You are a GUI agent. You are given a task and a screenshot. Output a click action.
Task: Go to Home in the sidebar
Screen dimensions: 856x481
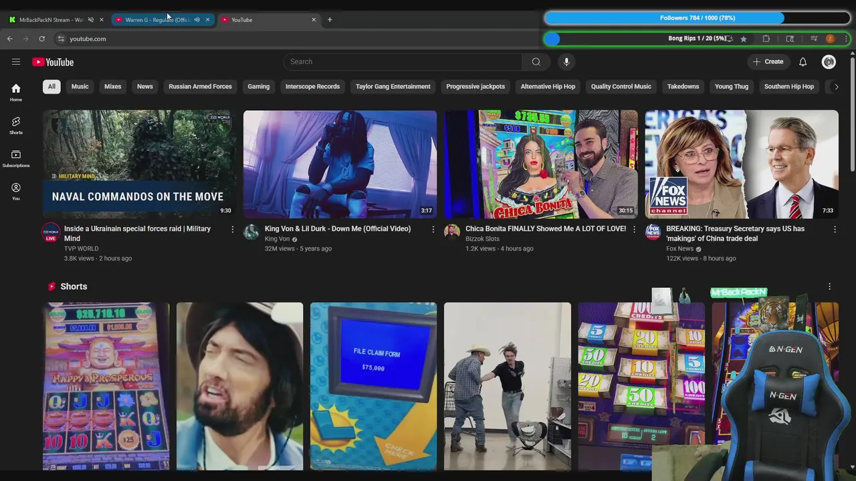point(16,92)
